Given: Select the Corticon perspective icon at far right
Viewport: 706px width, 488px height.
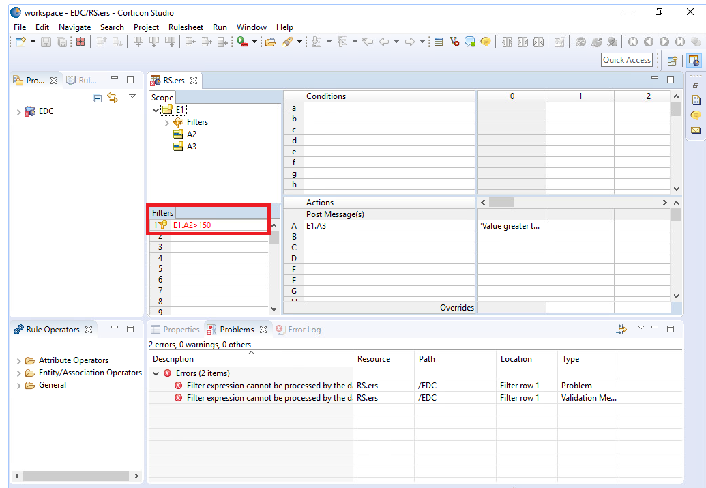Looking at the screenshot, I should (694, 60).
